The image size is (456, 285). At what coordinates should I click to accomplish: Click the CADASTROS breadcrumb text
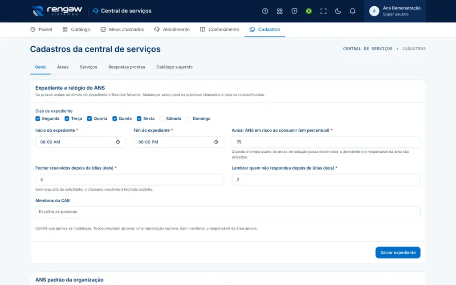click(414, 49)
